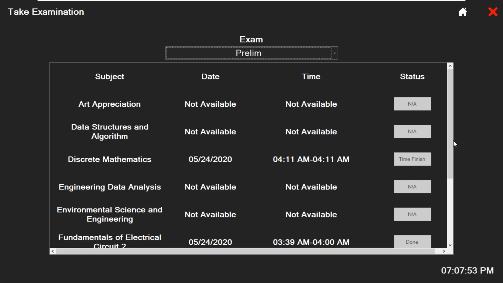Click the Date column header
Image resolution: width=503 pixels, height=283 pixels.
(210, 77)
